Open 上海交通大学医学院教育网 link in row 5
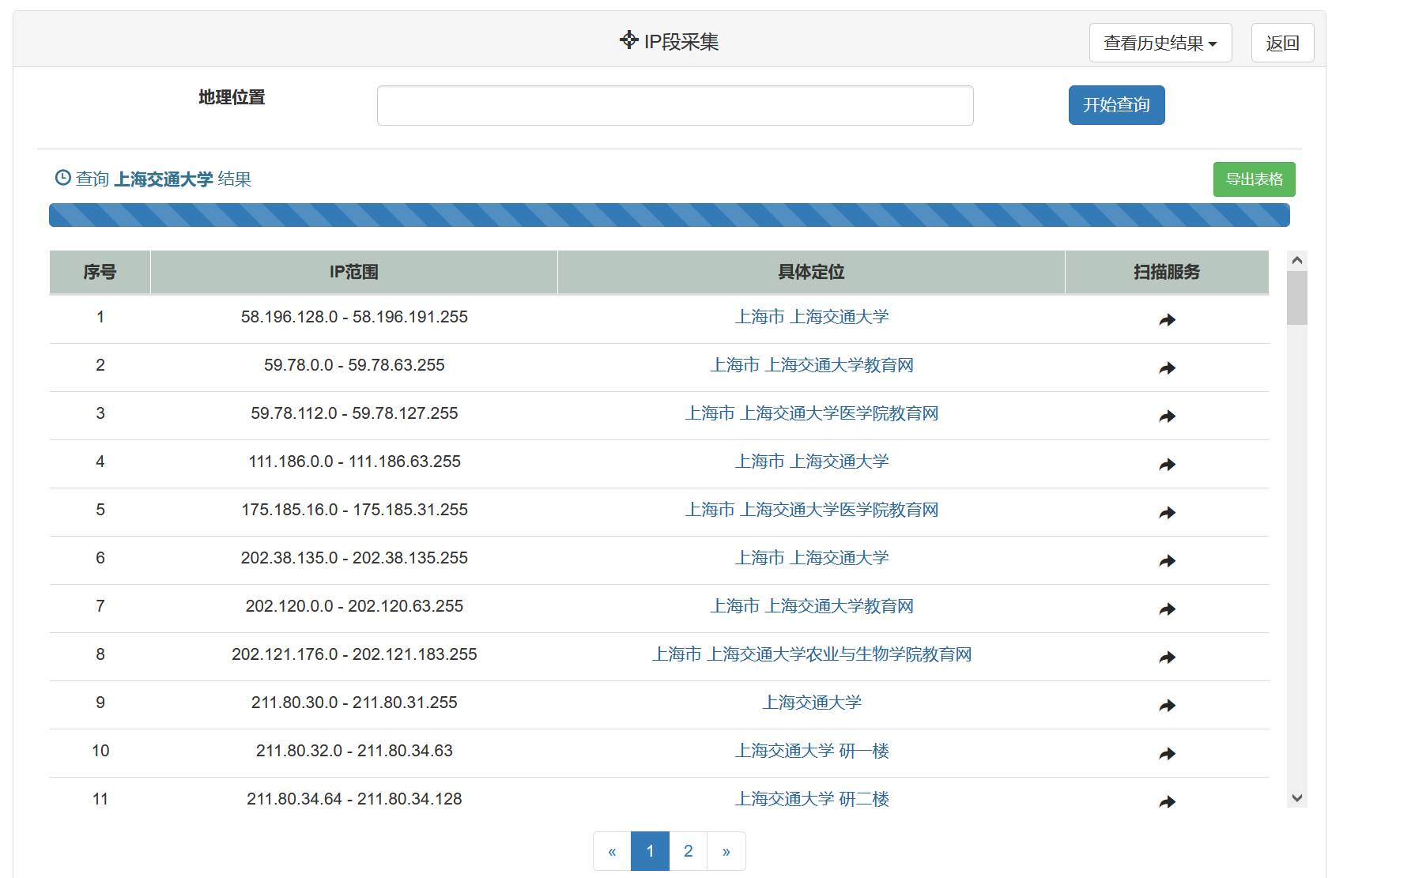1415x878 pixels. (812, 510)
